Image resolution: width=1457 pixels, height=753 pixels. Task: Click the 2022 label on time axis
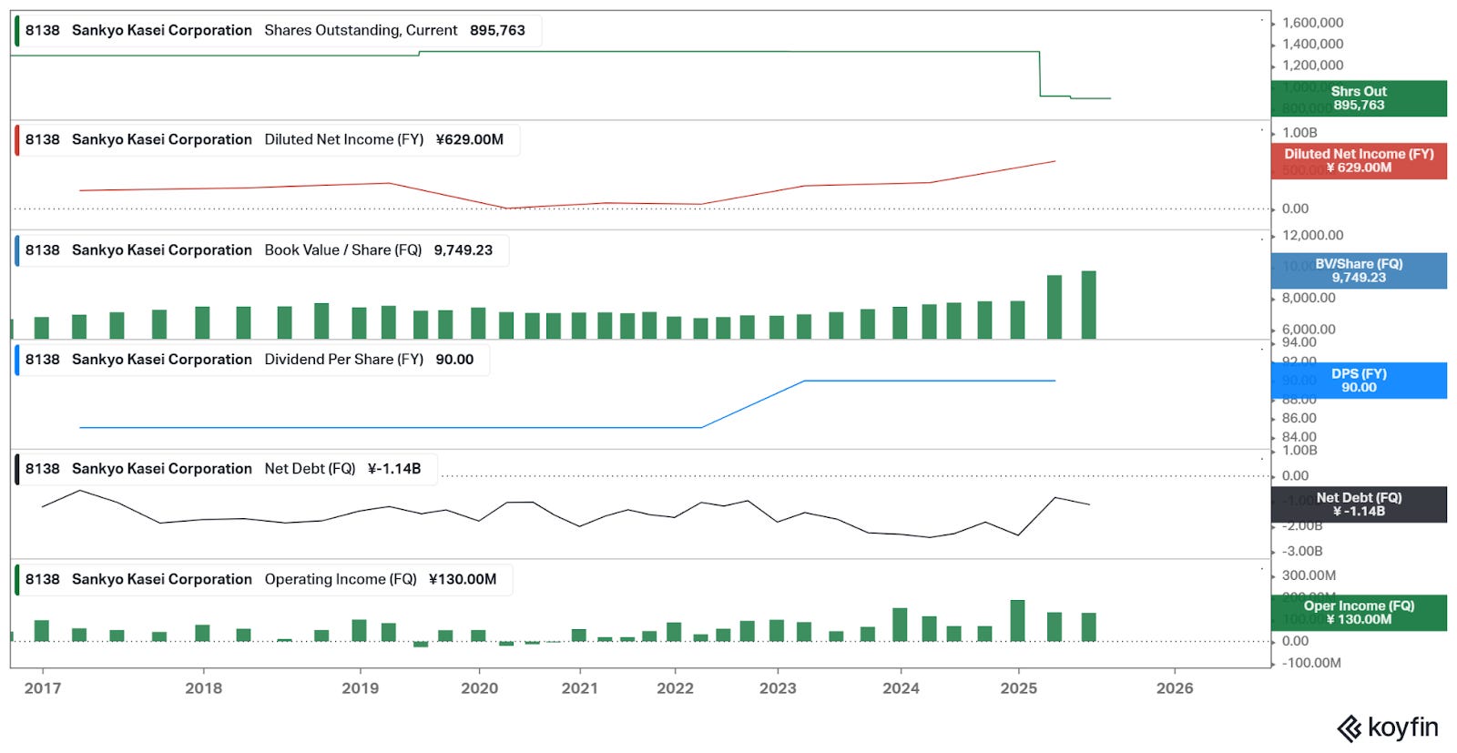[675, 688]
